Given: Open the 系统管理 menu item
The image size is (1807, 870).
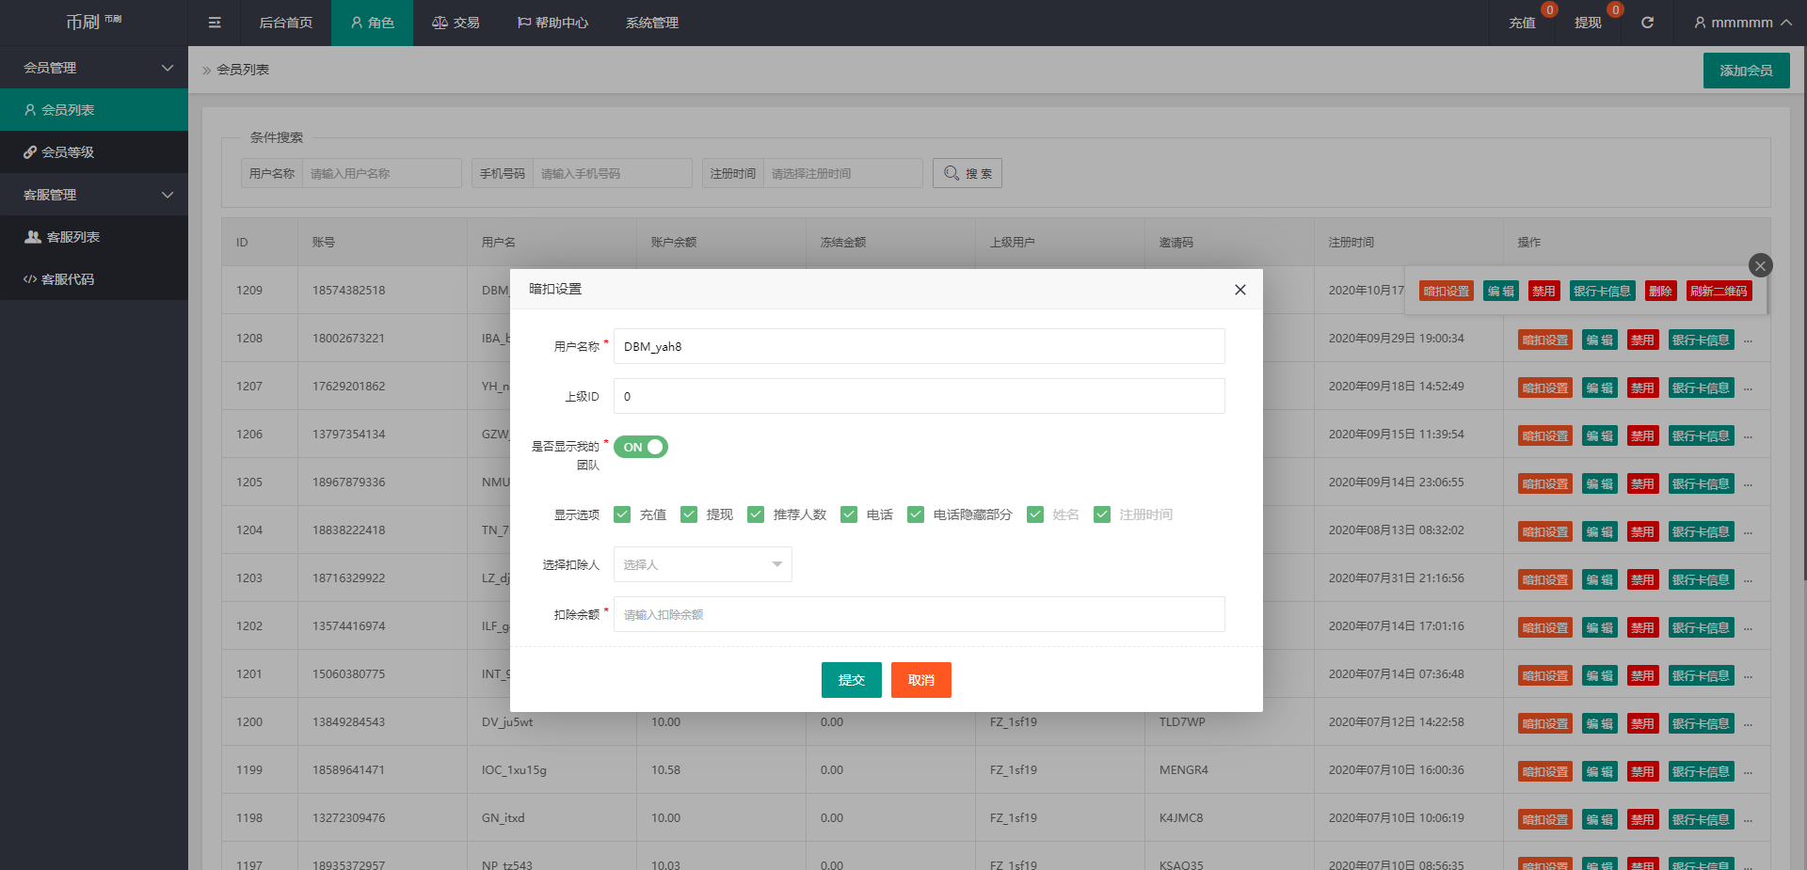Looking at the screenshot, I should pos(651,23).
